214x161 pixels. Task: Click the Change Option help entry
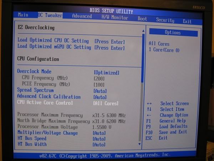tap(168, 115)
